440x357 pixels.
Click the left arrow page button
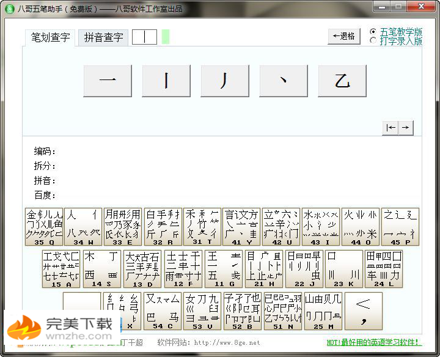pyautogui.click(x=391, y=127)
